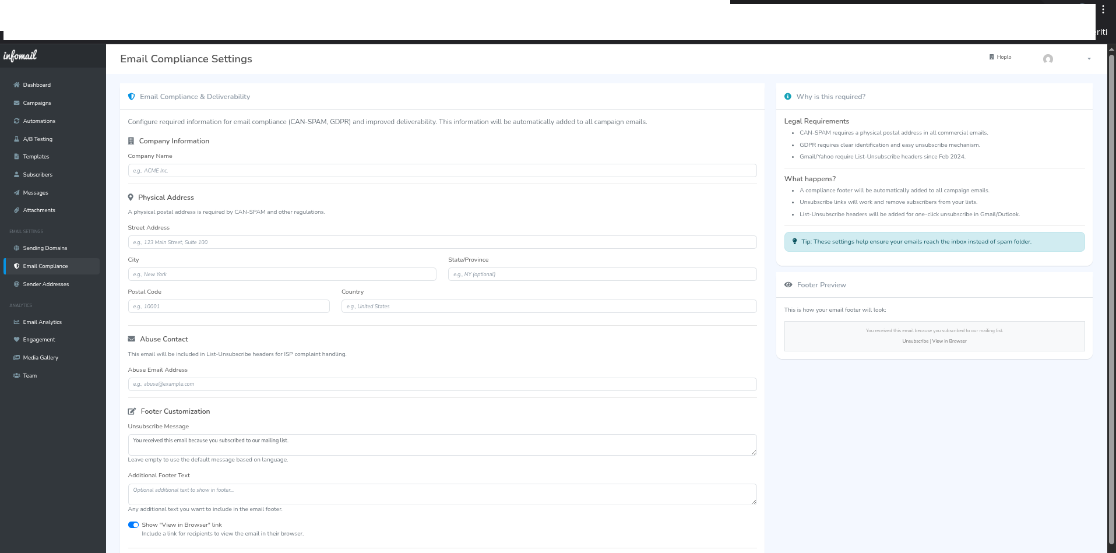Type in the Company Name field

pyautogui.click(x=442, y=170)
